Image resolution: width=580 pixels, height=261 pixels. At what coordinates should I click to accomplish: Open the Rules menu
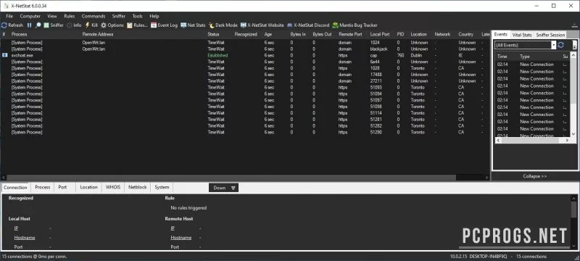(69, 16)
